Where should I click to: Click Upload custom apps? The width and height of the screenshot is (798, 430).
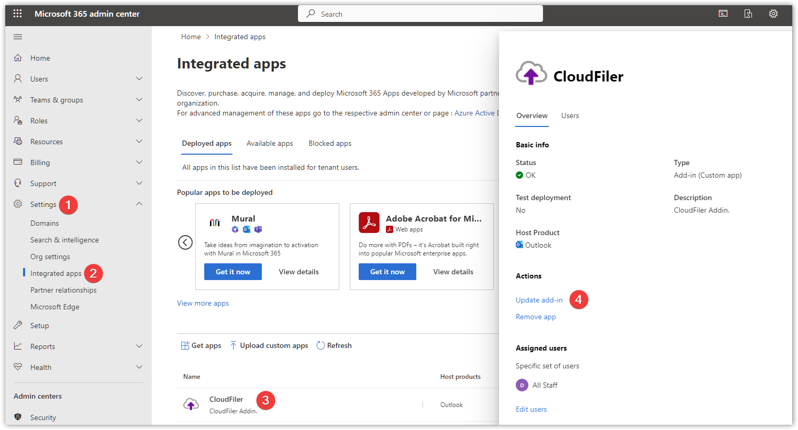(x=269, y=345)
